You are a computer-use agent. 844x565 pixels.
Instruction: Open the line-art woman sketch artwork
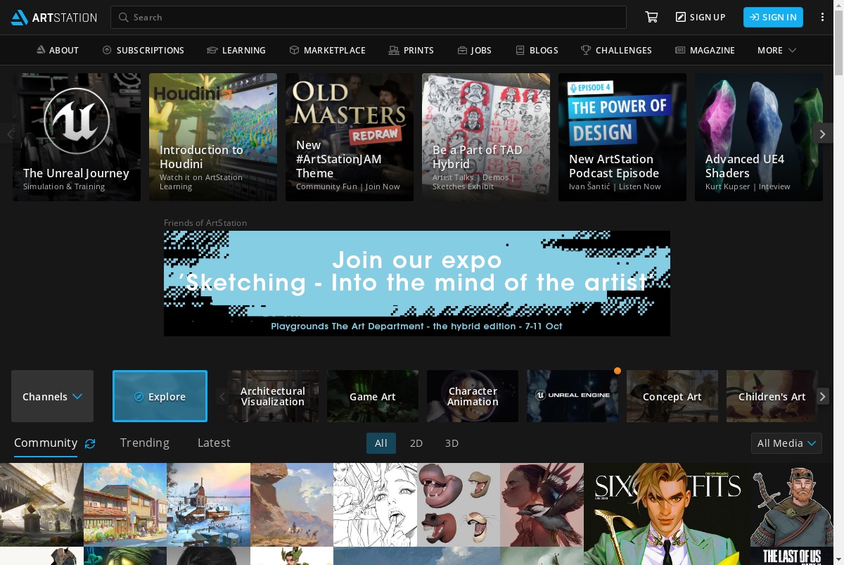coord(375,504)
